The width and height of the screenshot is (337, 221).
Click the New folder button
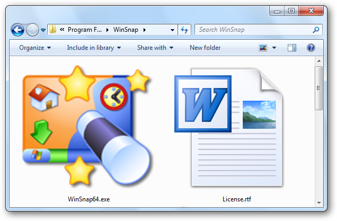click(x=205, y=48)
